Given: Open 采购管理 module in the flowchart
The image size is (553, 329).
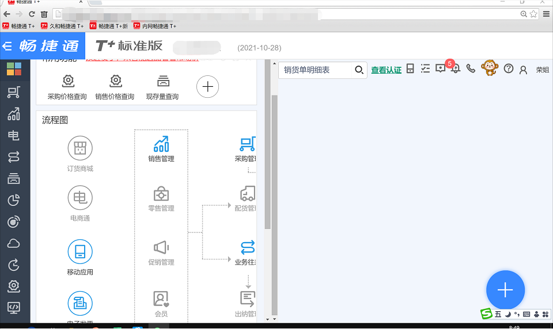Looking at the screenshot, I should [x=245, y=149].
